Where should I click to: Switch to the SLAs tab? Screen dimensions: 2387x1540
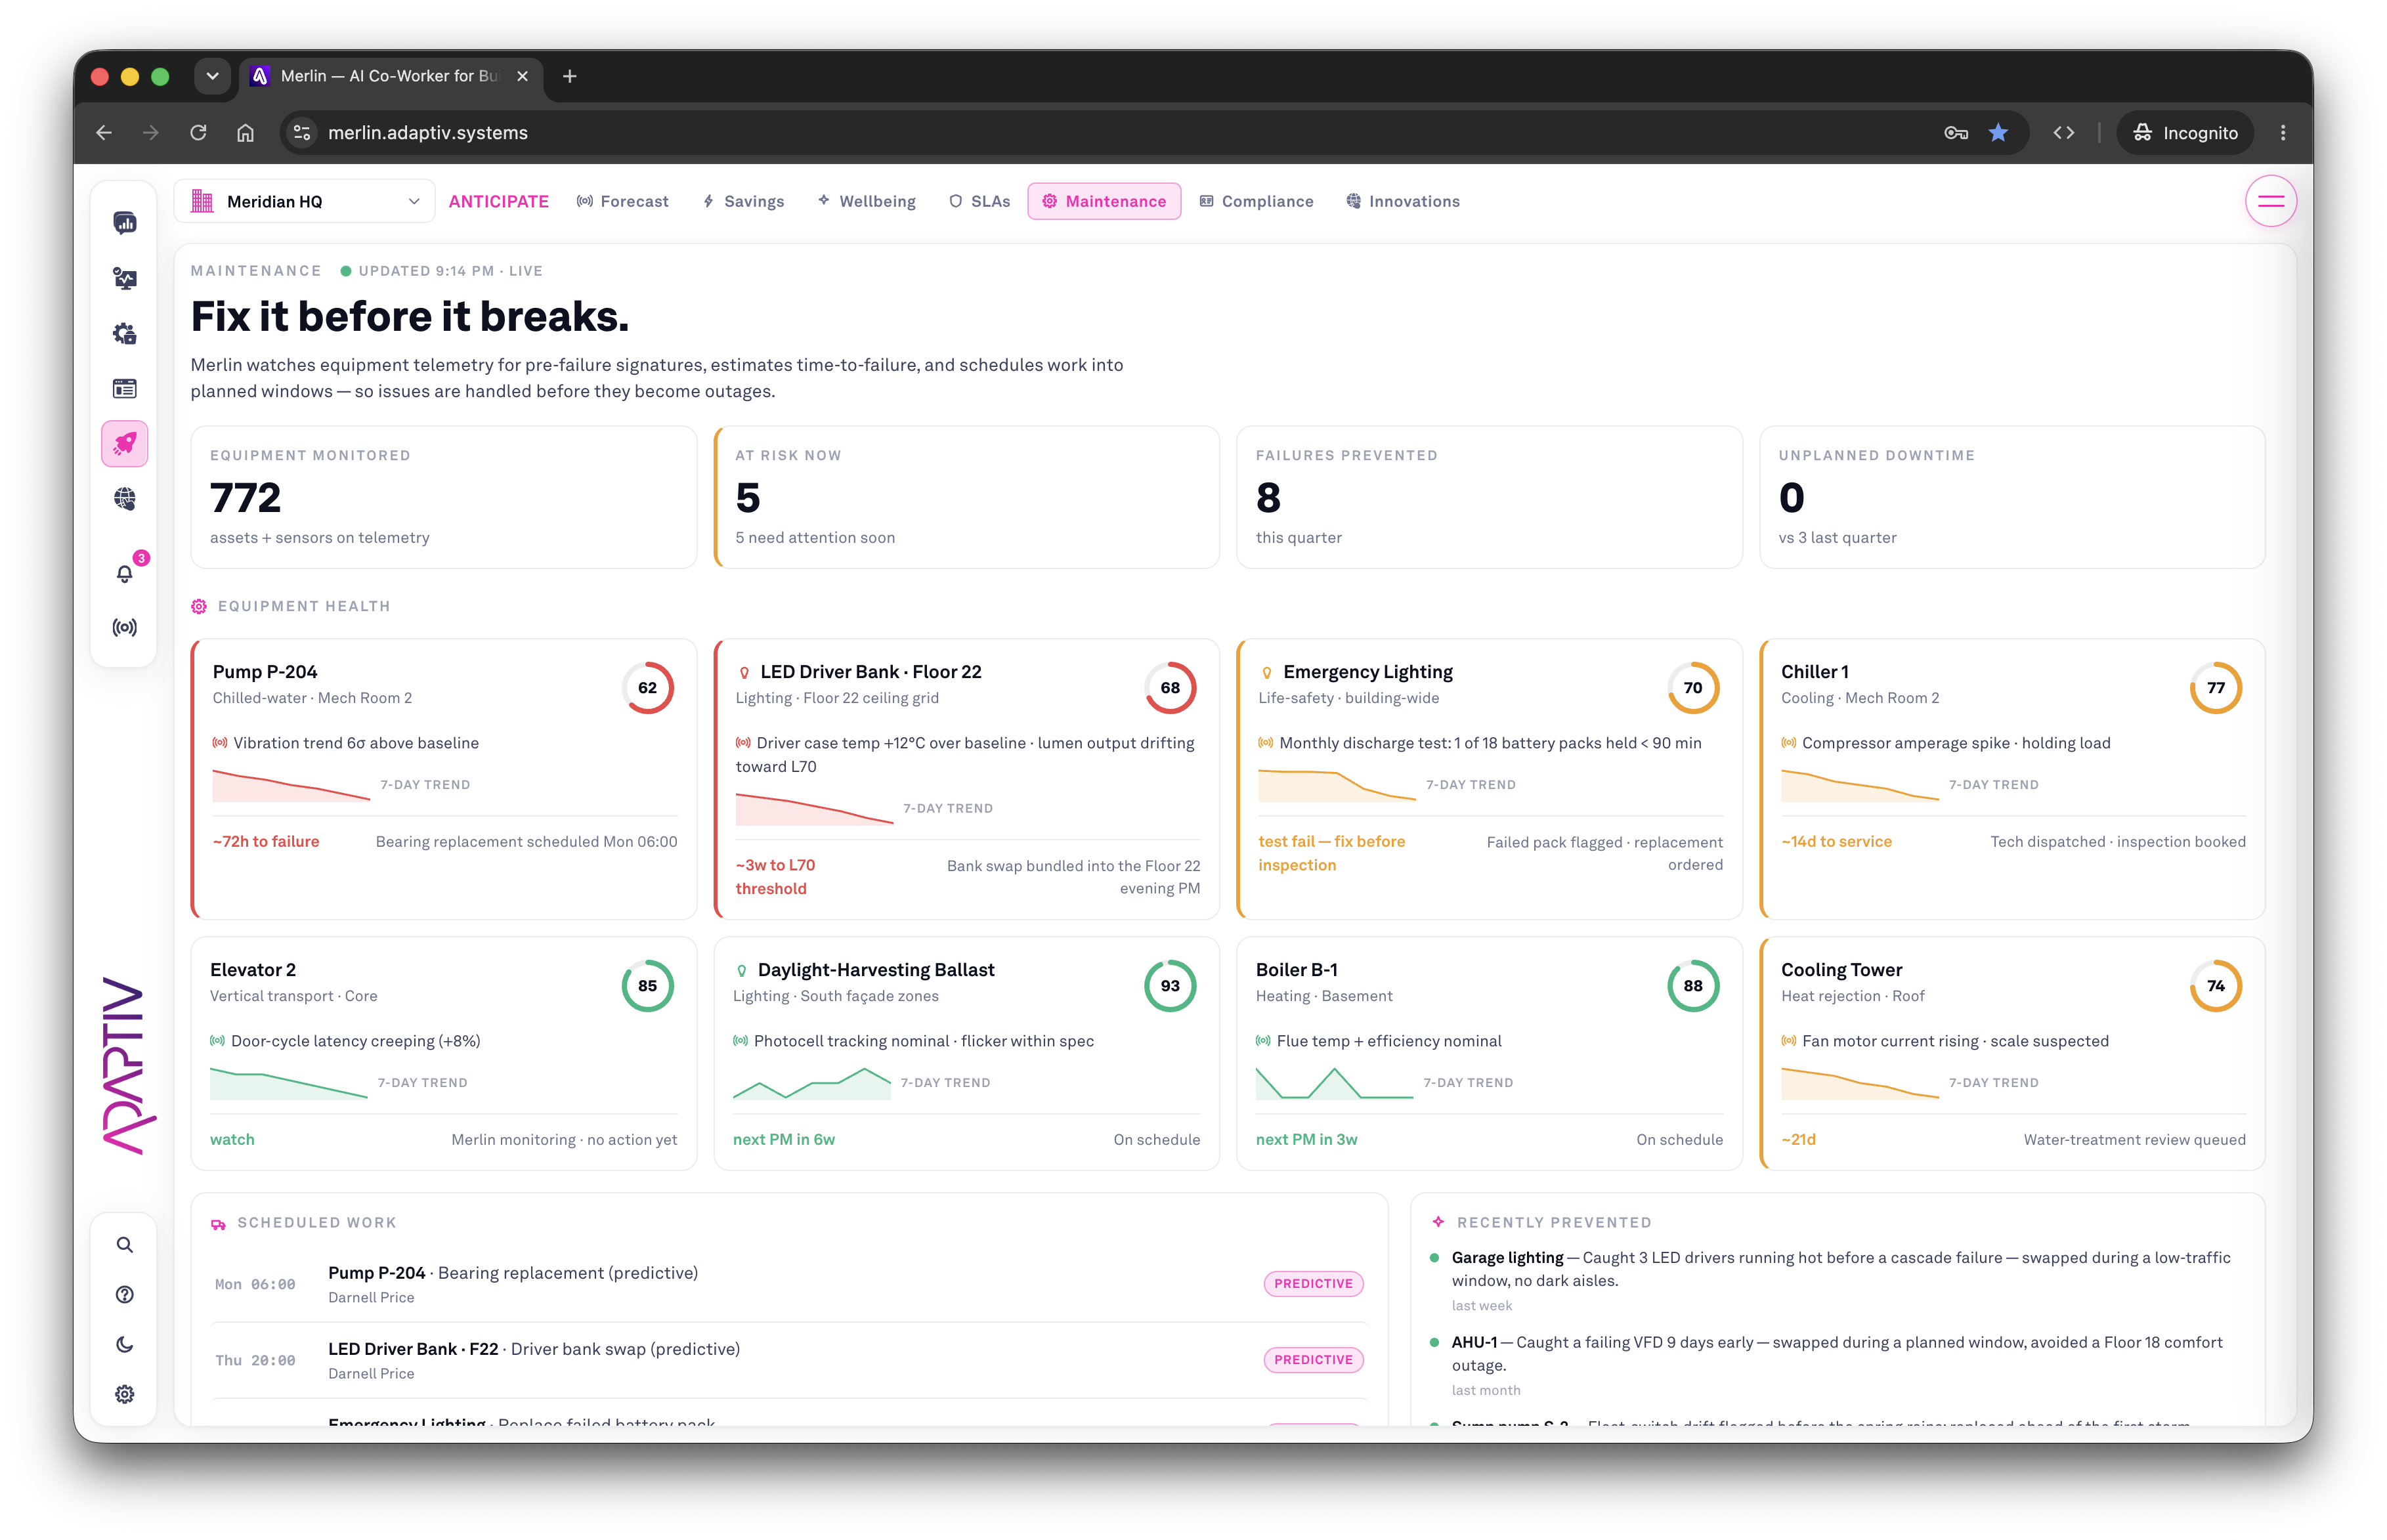979,201
